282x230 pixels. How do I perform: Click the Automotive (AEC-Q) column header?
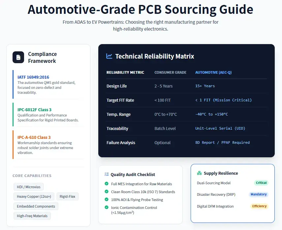tap(213, 72)
